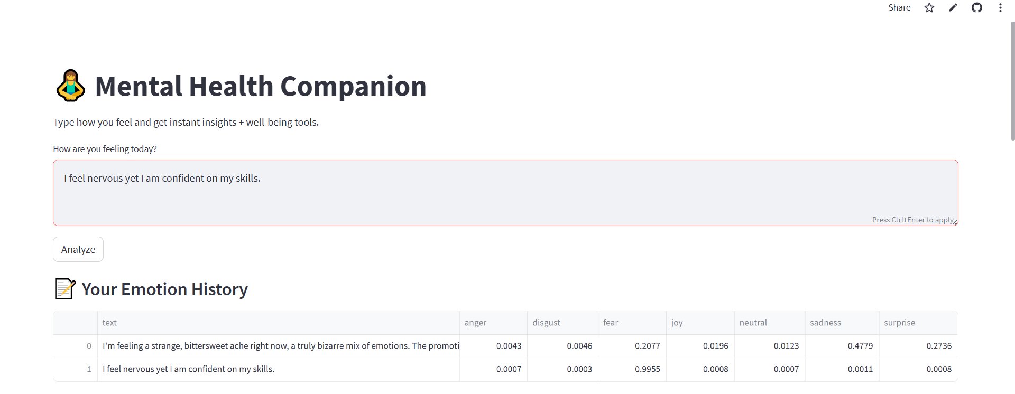Click the sadness column header

[x=841, y=323]
